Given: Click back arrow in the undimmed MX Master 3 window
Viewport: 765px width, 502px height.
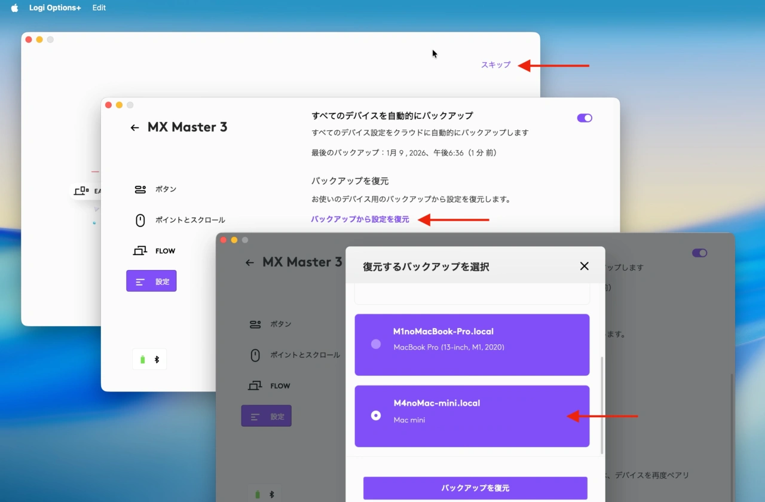Looking at the screenshot, I should click(134, 127).
